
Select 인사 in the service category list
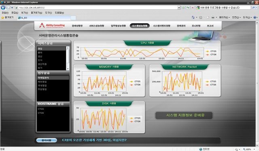tap(51, 60)
